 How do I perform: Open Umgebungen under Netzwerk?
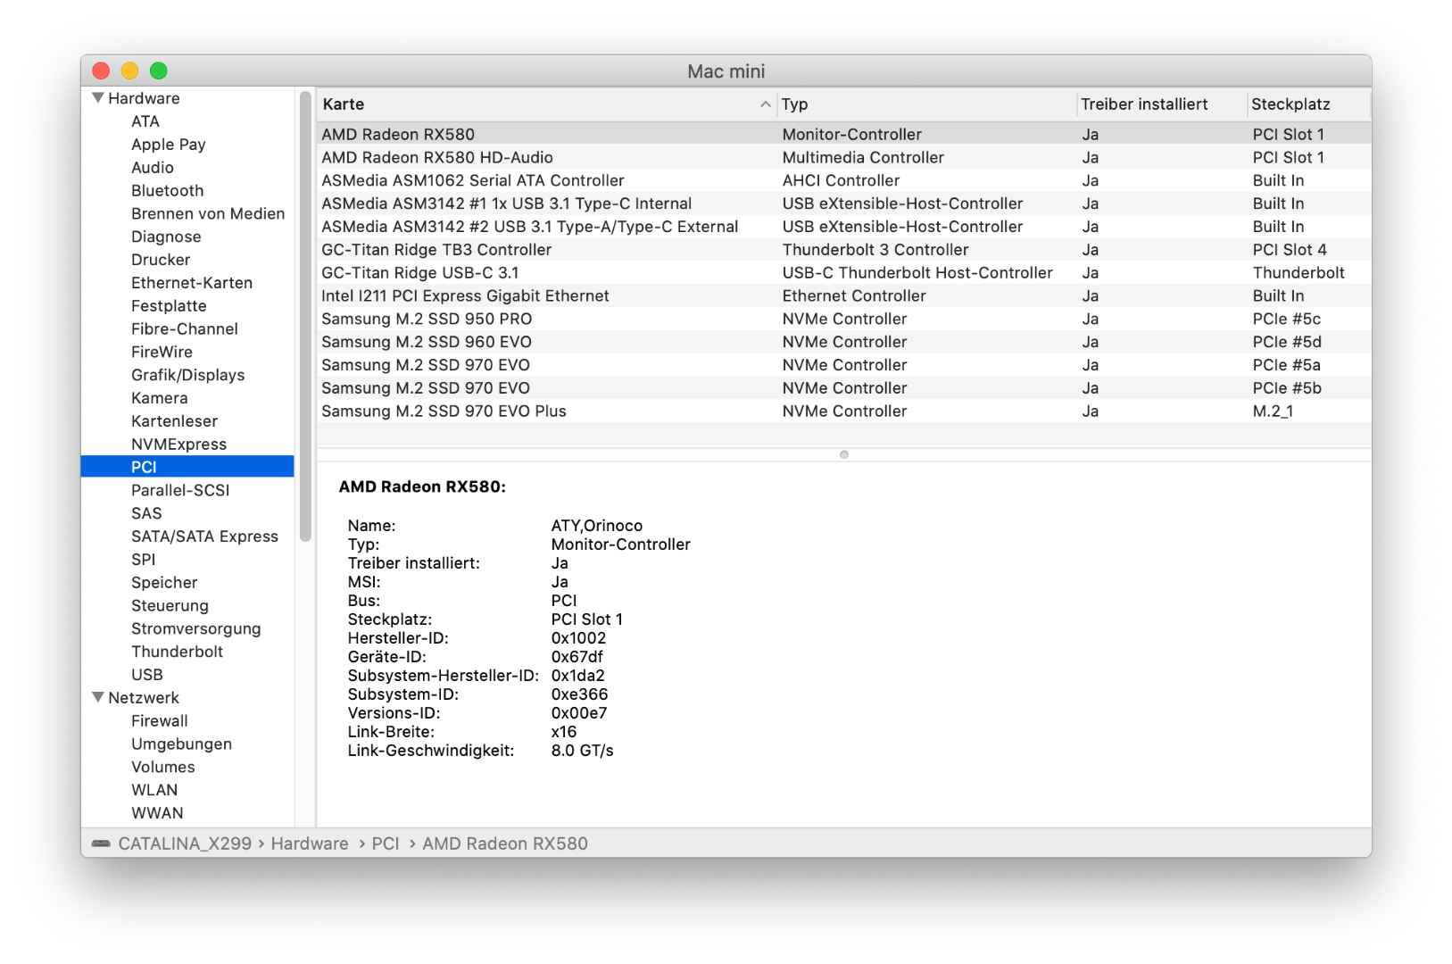(x=182, y=744)
